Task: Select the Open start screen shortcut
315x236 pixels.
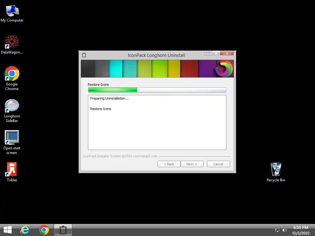Action: (12, 142)
